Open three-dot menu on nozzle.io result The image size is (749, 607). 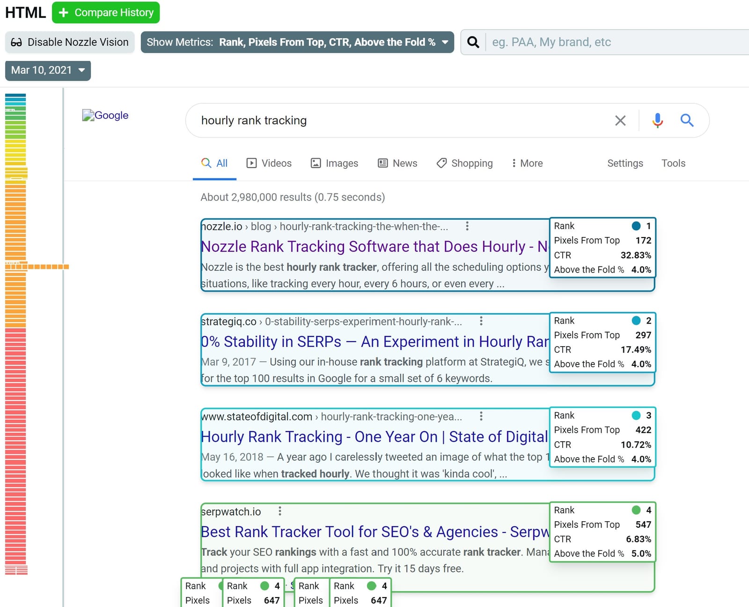(x=467, y=227)
